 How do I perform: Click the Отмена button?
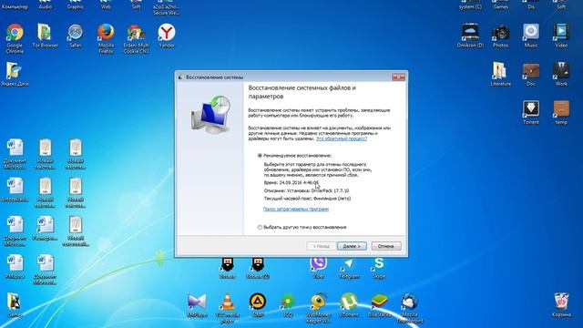pyautogui.click(x=386, y=246)
